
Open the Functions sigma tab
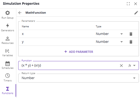pyautogui.click(x=8, y=91)
